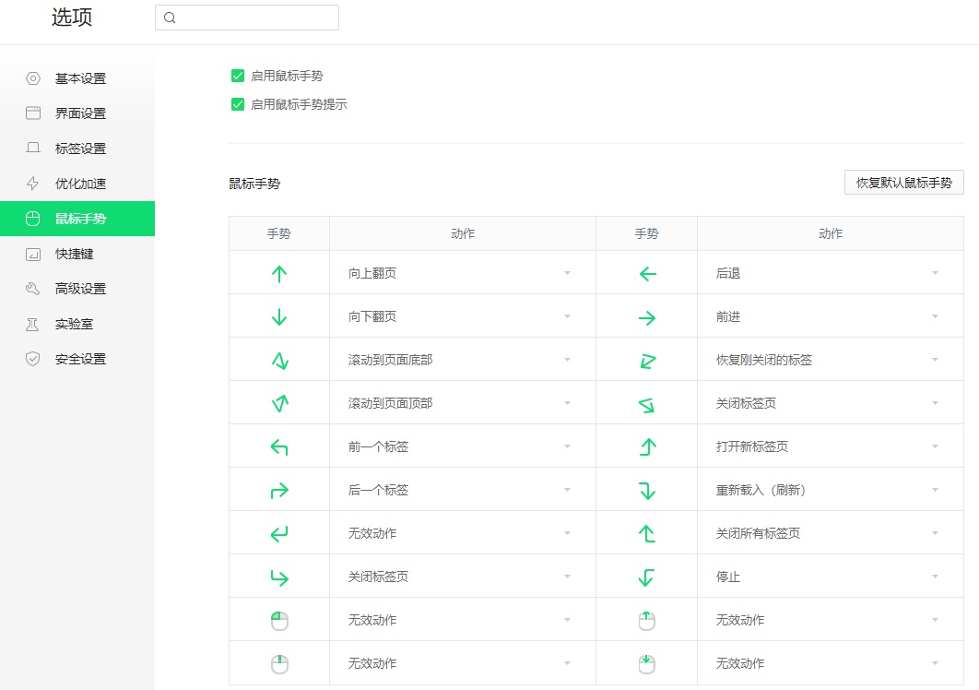Open the 基本设置 section
This screenshot has width=979, height=690.
(x=79, y=78)
